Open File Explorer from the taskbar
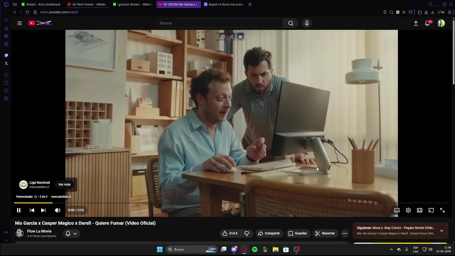The width and height of the screenshot is (455, 256). [275, 249]
